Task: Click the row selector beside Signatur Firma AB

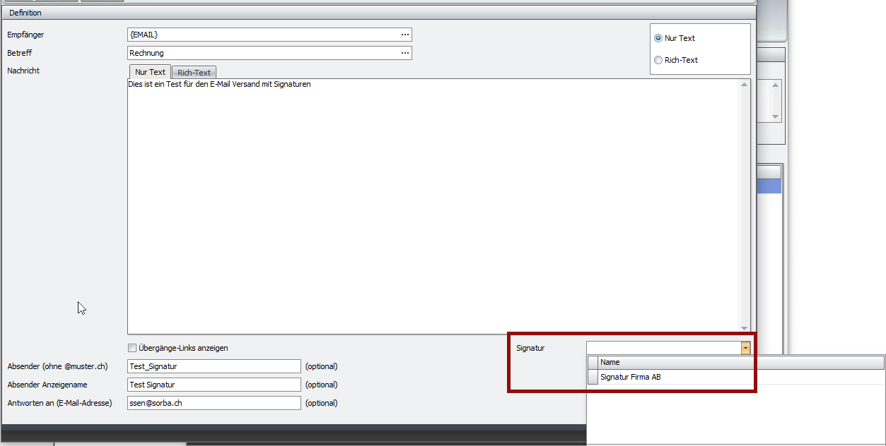Action: (x=593, y=378)
